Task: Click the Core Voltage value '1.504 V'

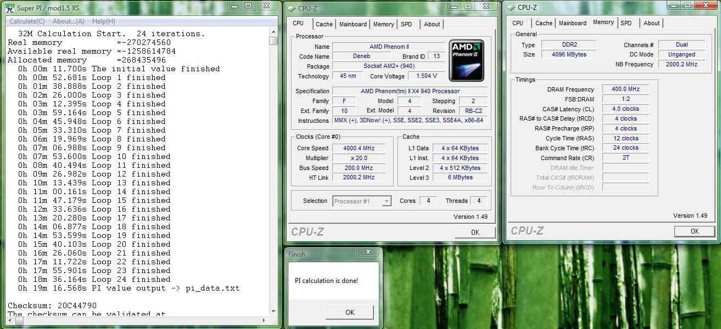Action: (427, 76)
